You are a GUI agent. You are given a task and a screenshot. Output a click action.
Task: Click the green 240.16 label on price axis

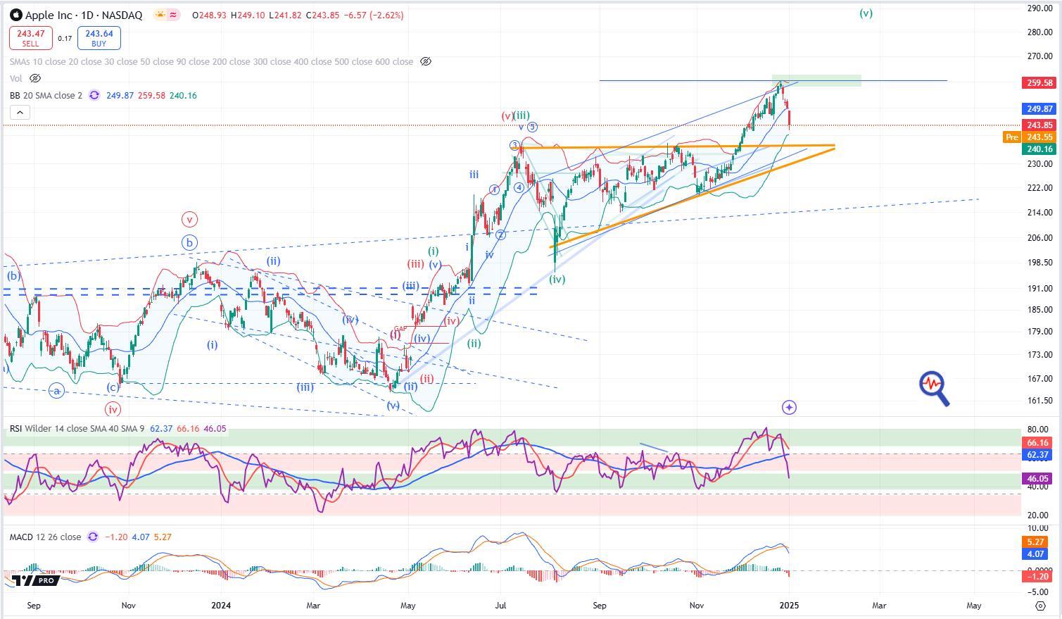click(x=1039, y=149)
